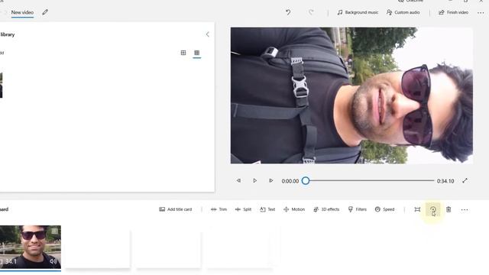Open the Trim tool
Screen dimensions: 489x275
(219, 209)
